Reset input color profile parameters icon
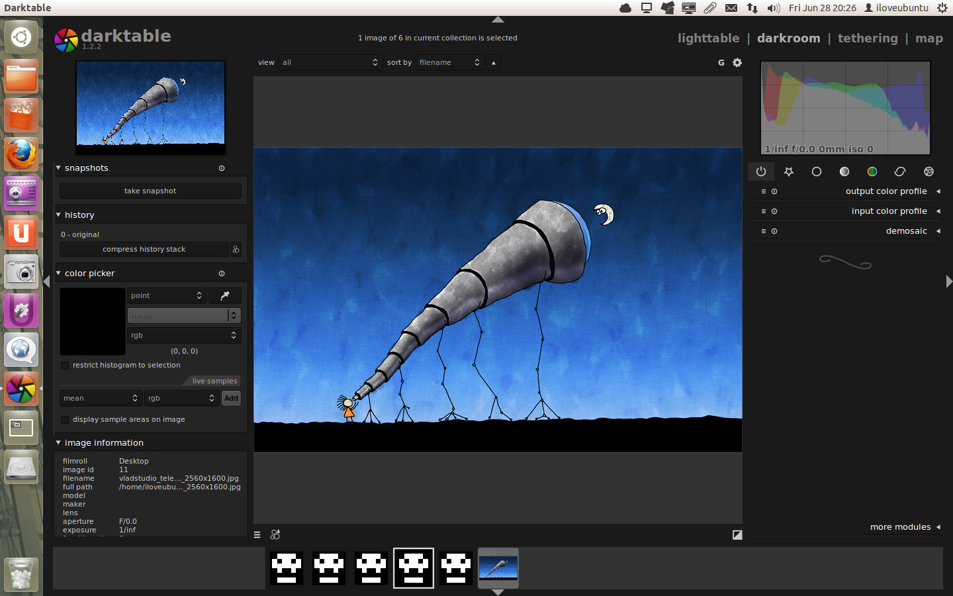953x596 pixels. tap(774, 211)
